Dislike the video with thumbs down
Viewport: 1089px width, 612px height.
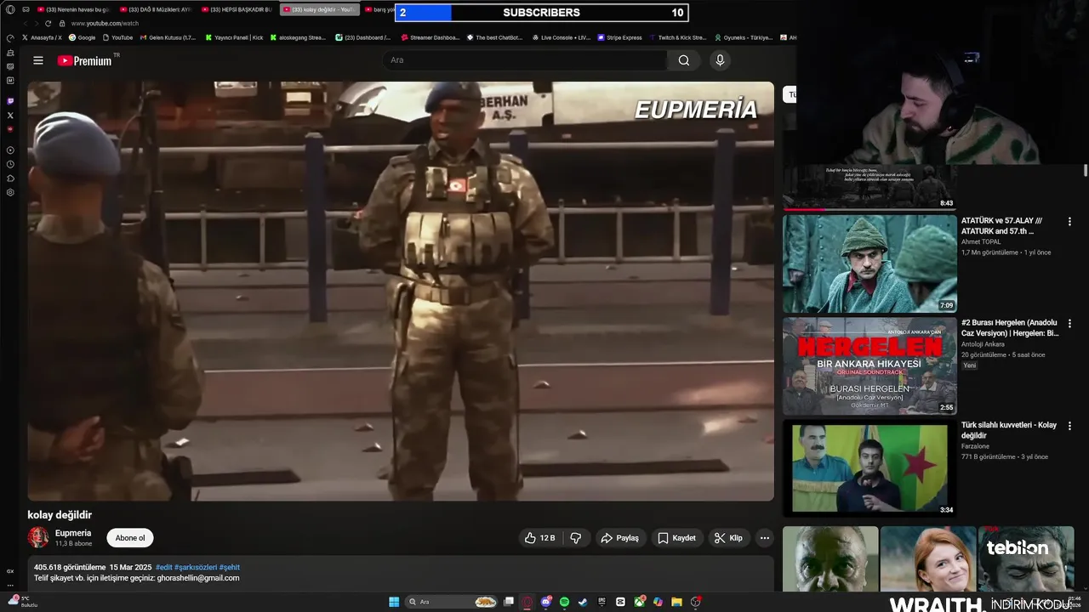click(576, 538)
